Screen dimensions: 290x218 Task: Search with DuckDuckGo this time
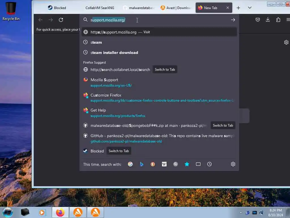tap(153, 164)
